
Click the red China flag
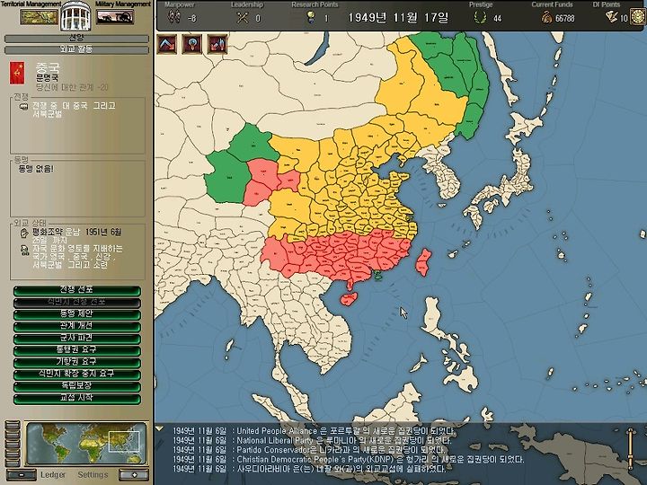[x=17, y=73]
